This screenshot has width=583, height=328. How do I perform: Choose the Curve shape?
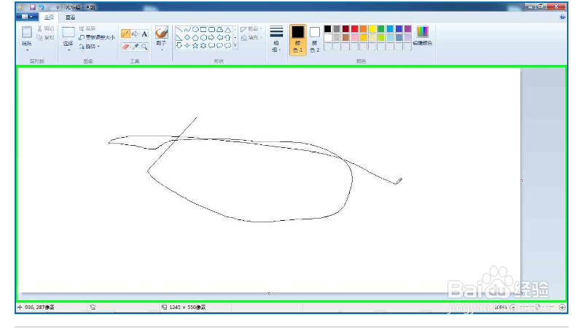187,29
